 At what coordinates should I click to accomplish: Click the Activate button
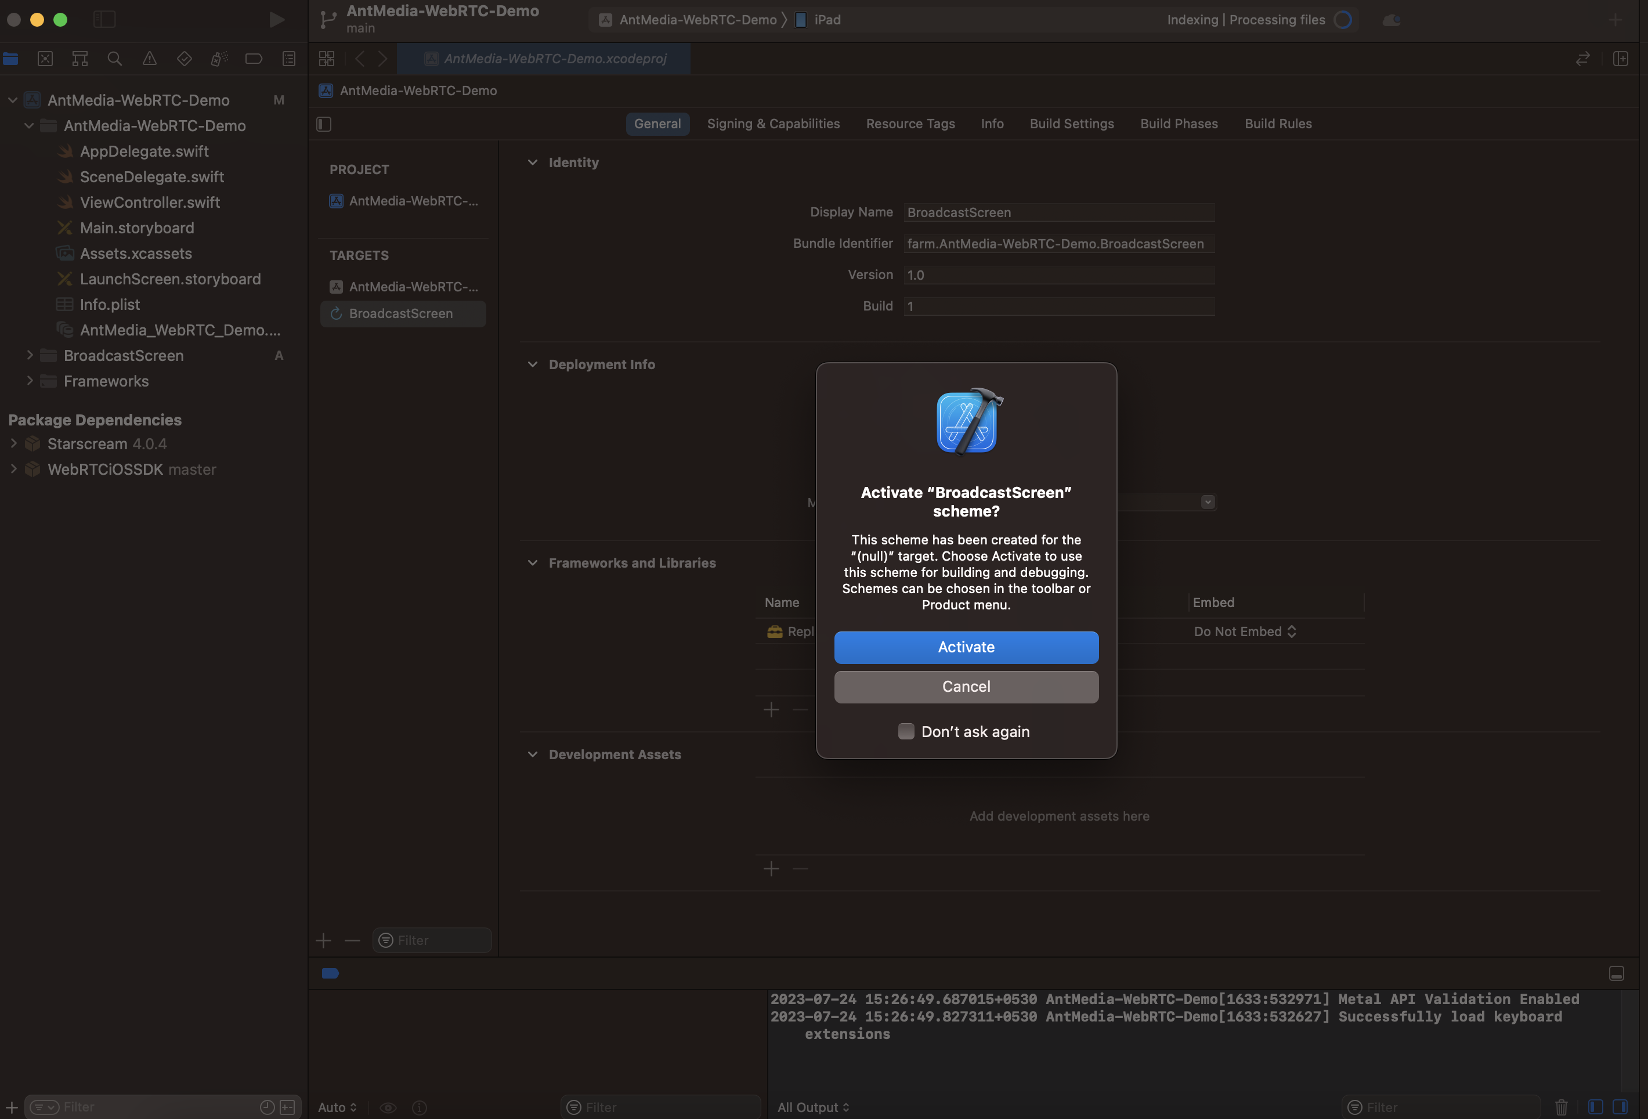pos(966,648)
